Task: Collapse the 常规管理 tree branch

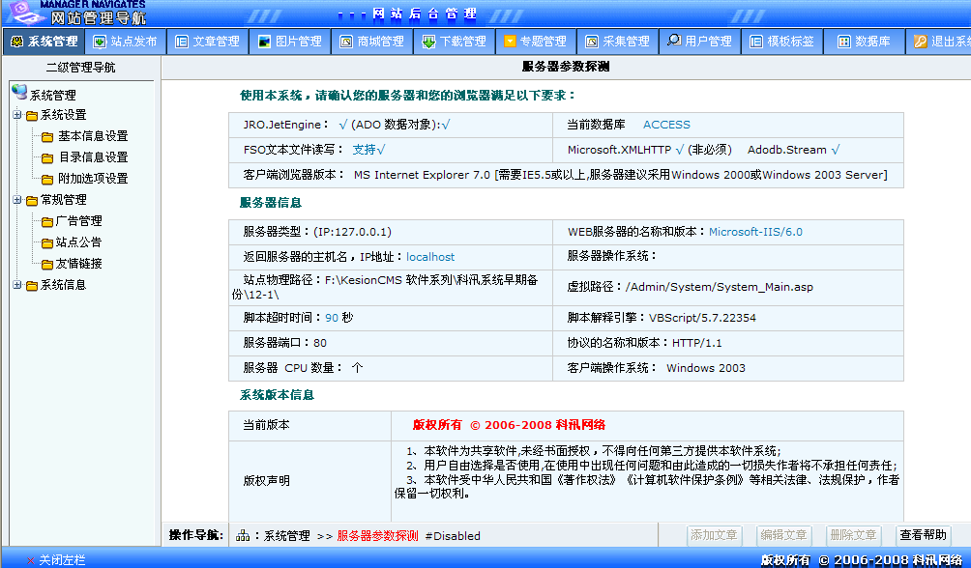Action: click(x=18, y=200)
